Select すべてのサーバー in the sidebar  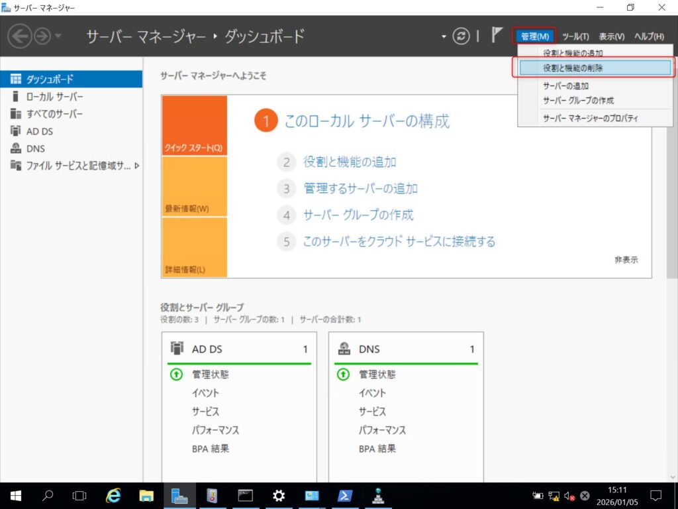[54, 114]
